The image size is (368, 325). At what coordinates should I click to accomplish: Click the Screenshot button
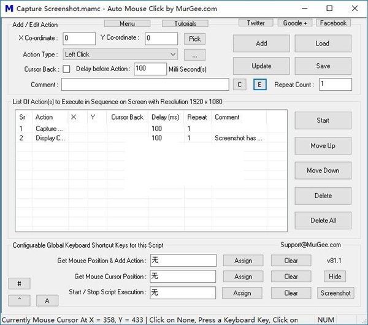[335, 293]
